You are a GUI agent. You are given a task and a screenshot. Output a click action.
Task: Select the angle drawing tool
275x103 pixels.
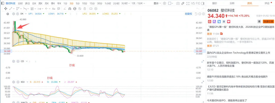tap(65, 8)
